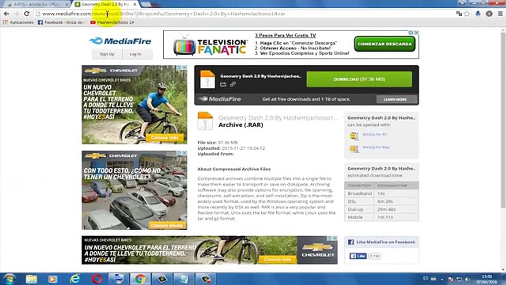Copy link icon in the download bar
This screenshot has width=506, height=285.
click(233, 84)
